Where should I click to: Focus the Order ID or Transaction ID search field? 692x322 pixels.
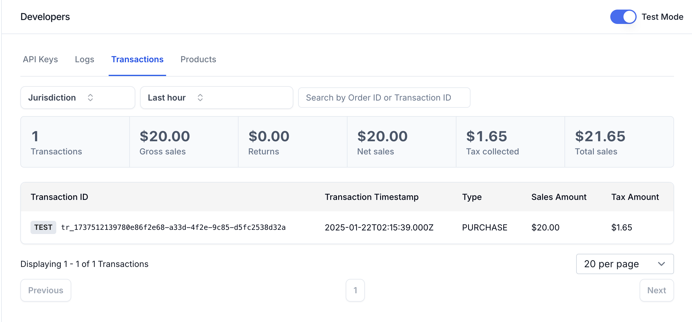384,98
